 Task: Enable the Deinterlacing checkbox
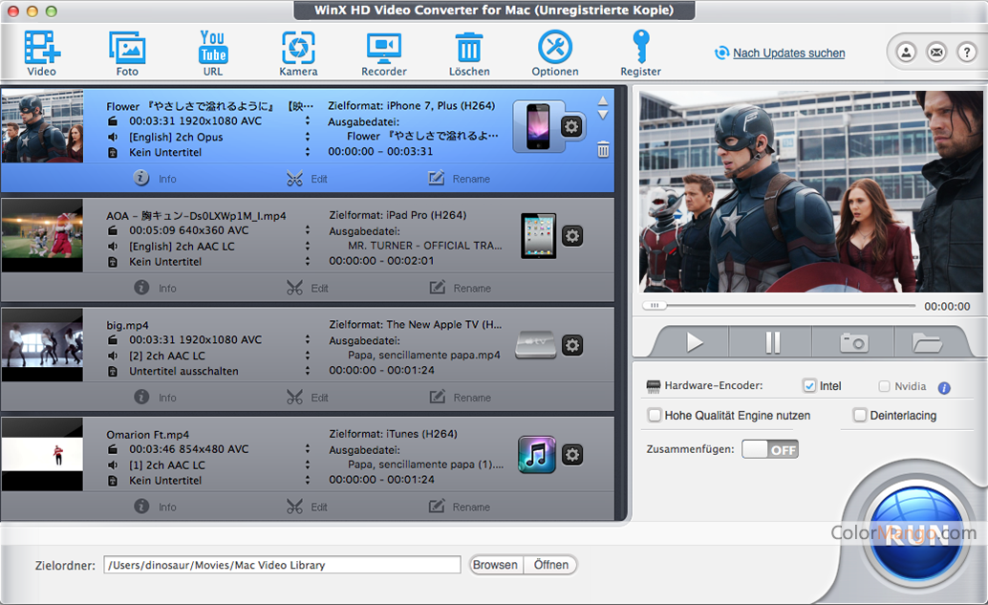coord(859,416)
